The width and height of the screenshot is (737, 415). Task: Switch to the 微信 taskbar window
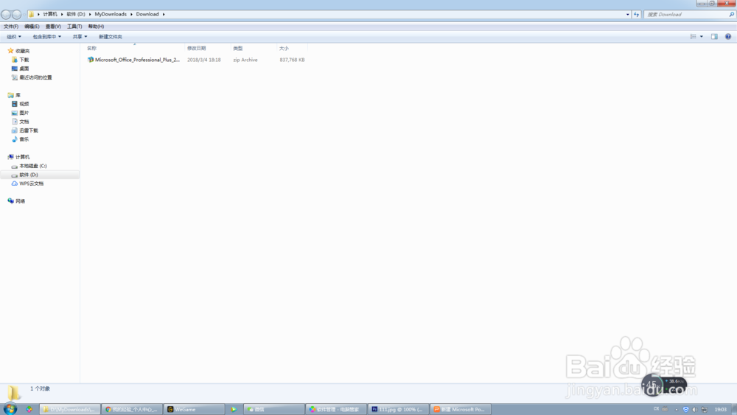274,409
